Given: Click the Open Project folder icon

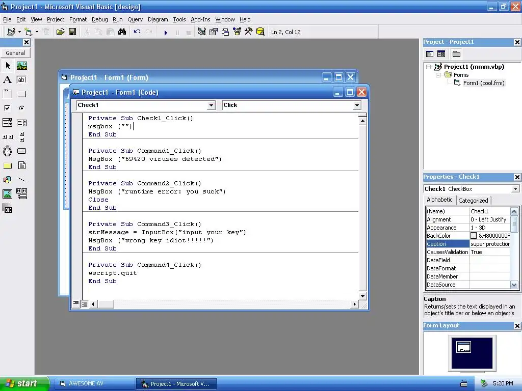Looking at the screenshot, I should point(60,32).
